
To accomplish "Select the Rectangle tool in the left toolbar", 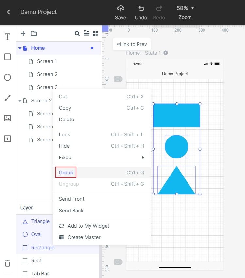I will pyautogui.click(x=8, y=57).
